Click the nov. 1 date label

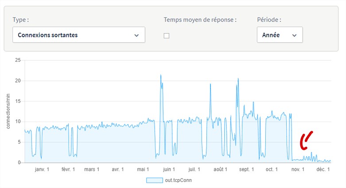click(x=298, y=169)
